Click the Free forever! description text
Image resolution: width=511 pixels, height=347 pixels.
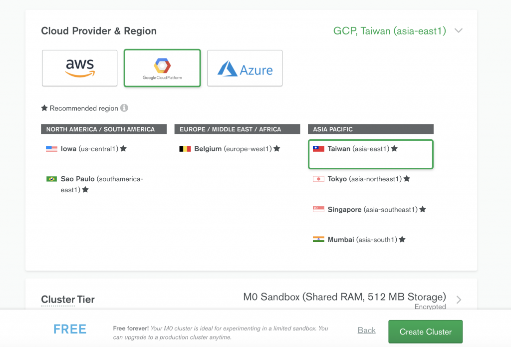221,333
